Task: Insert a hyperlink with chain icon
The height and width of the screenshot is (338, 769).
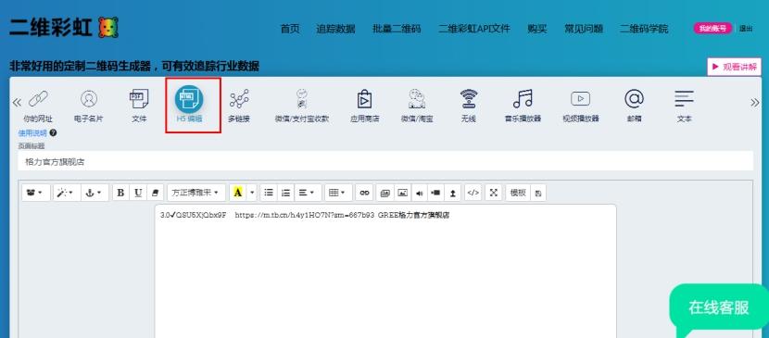Action: 364,193
